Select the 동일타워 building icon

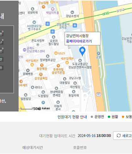(x=74, y=92)
